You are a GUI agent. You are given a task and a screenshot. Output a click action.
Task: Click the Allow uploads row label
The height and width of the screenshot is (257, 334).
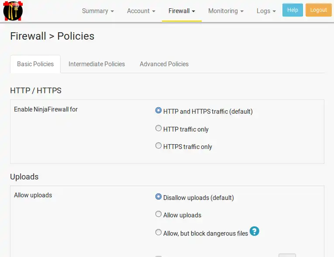point(33,195)
